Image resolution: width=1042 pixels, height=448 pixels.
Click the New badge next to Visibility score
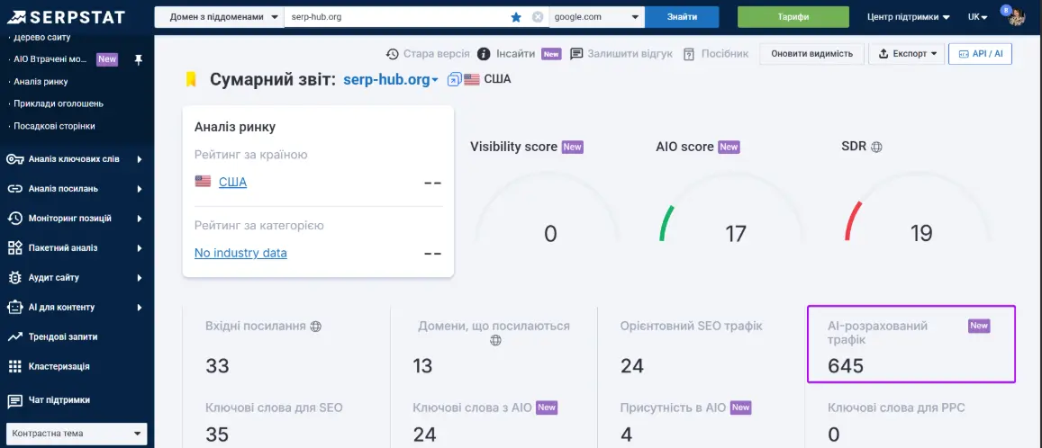[572, 147]
